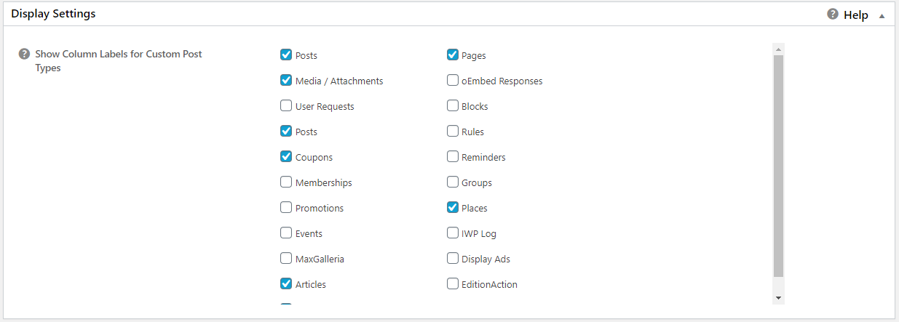This screenshot has width=899, height=322.
Task: Check the Blocks option
Action: tap(453, 106)
